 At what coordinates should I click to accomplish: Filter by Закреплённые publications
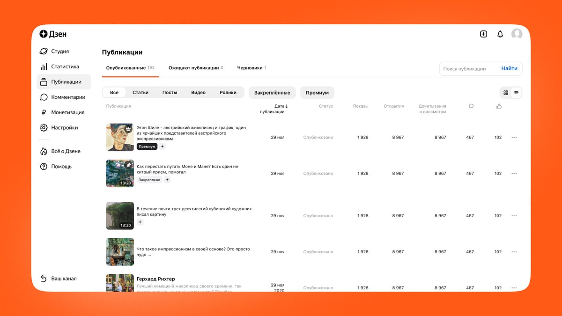coord(272,93)
